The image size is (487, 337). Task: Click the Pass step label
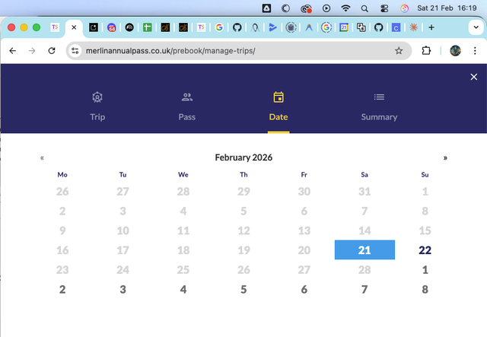tap(187, 117)
